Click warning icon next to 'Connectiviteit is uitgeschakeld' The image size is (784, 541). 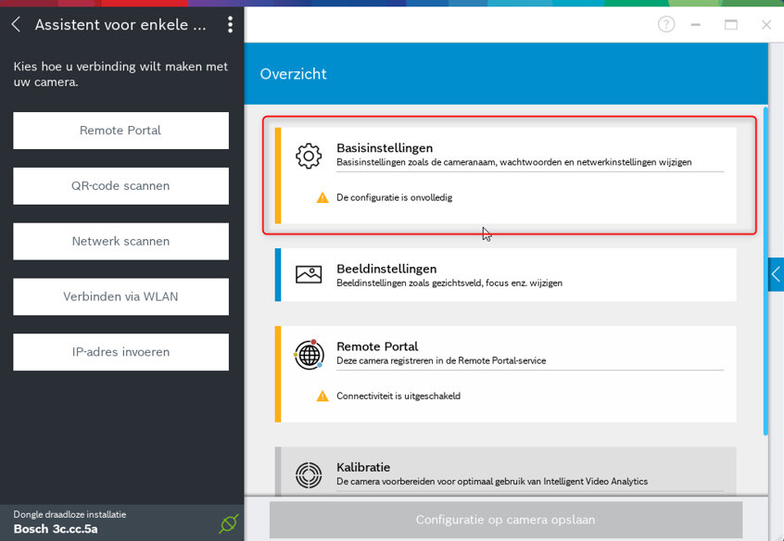point(322,396)
